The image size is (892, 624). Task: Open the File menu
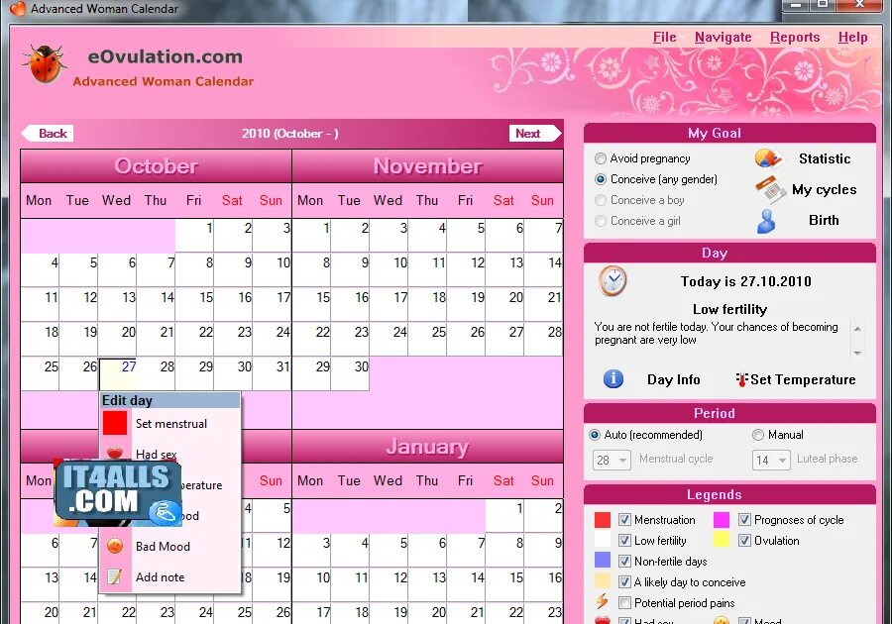(664, 38)
